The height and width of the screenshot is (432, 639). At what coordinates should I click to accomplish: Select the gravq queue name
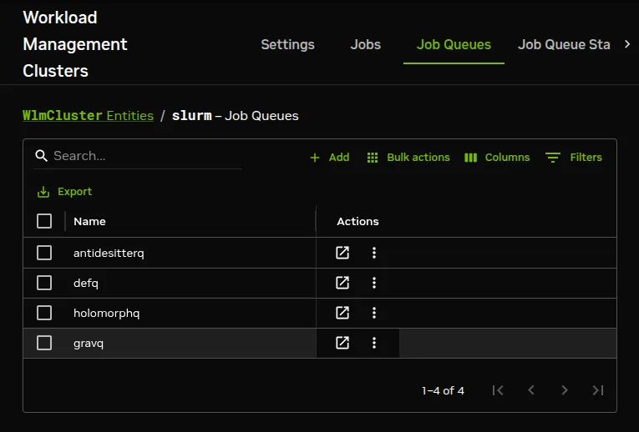[x=89, y=344]
